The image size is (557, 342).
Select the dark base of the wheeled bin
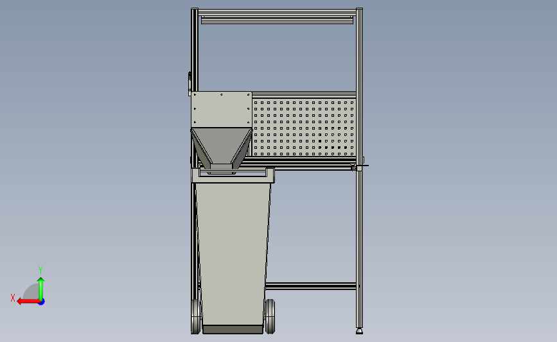coord(233,330)
